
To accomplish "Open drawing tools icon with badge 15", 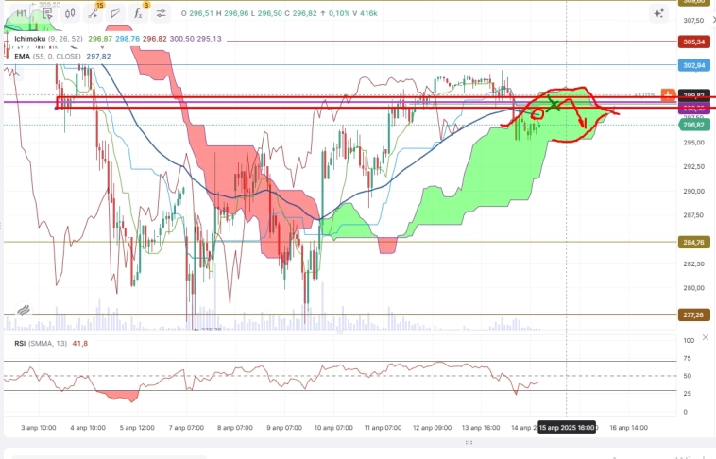I will pos(94,13).
